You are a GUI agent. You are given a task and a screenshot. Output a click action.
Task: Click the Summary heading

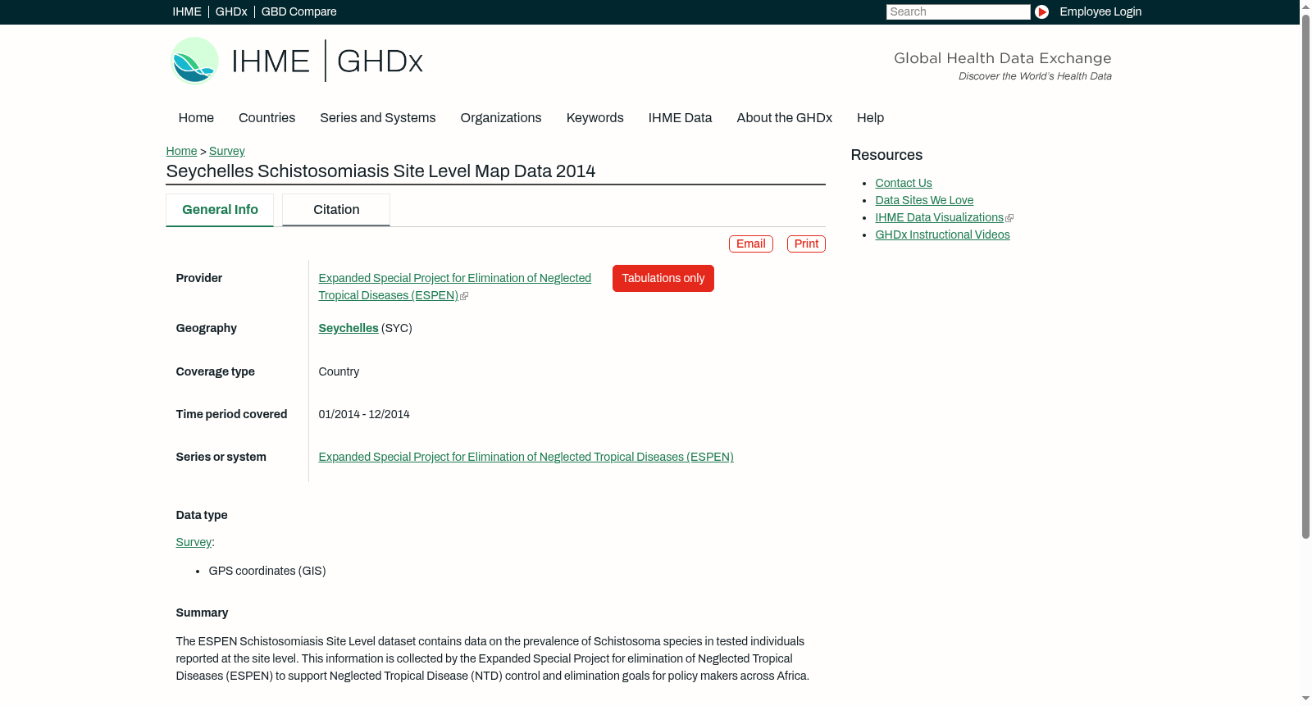pyautogui.click(x=202, y=613)
